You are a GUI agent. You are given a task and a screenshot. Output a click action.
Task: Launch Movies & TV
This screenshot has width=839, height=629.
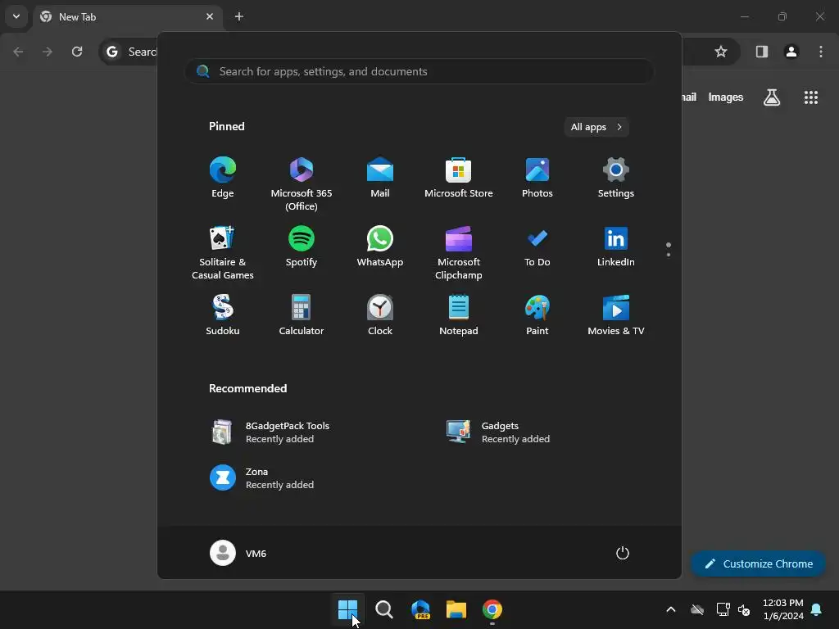(x=616, y=315)
